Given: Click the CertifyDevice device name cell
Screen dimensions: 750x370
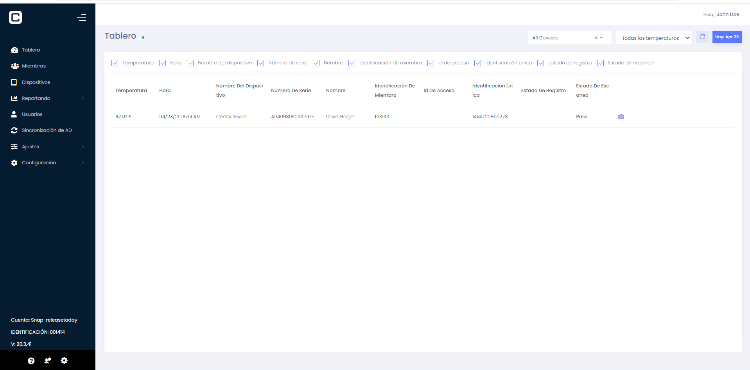Looking at the screenshot, I should pyautogui.click(x=231, y=117).
